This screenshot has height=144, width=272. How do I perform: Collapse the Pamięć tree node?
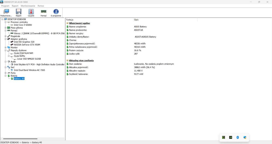click(x=5, y=31)
